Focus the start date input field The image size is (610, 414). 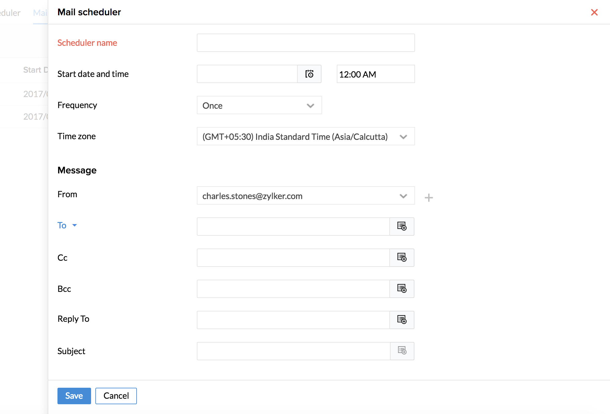(247, 74)
